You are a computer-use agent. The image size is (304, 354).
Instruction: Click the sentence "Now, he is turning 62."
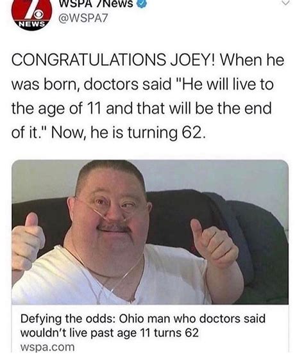[128, 133]
